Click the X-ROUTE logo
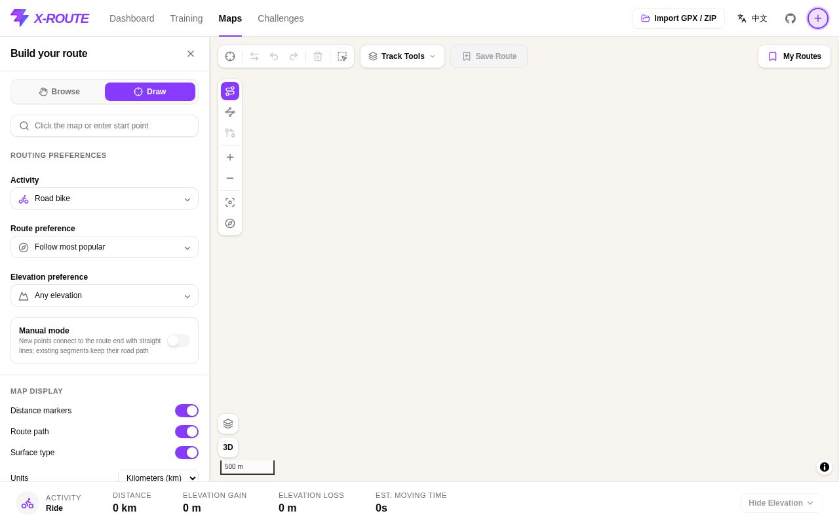839x524 pixels. 50,18
